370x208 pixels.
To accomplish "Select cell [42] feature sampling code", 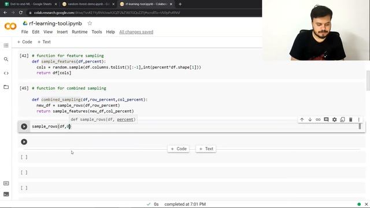I will tap(191, 64).
